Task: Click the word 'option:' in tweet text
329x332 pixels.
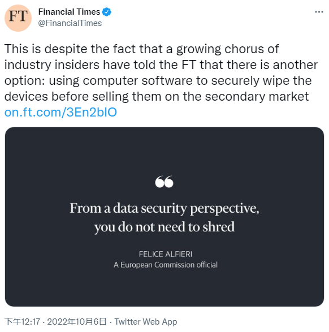Action: pyautogui.click(x=25, y=81)
